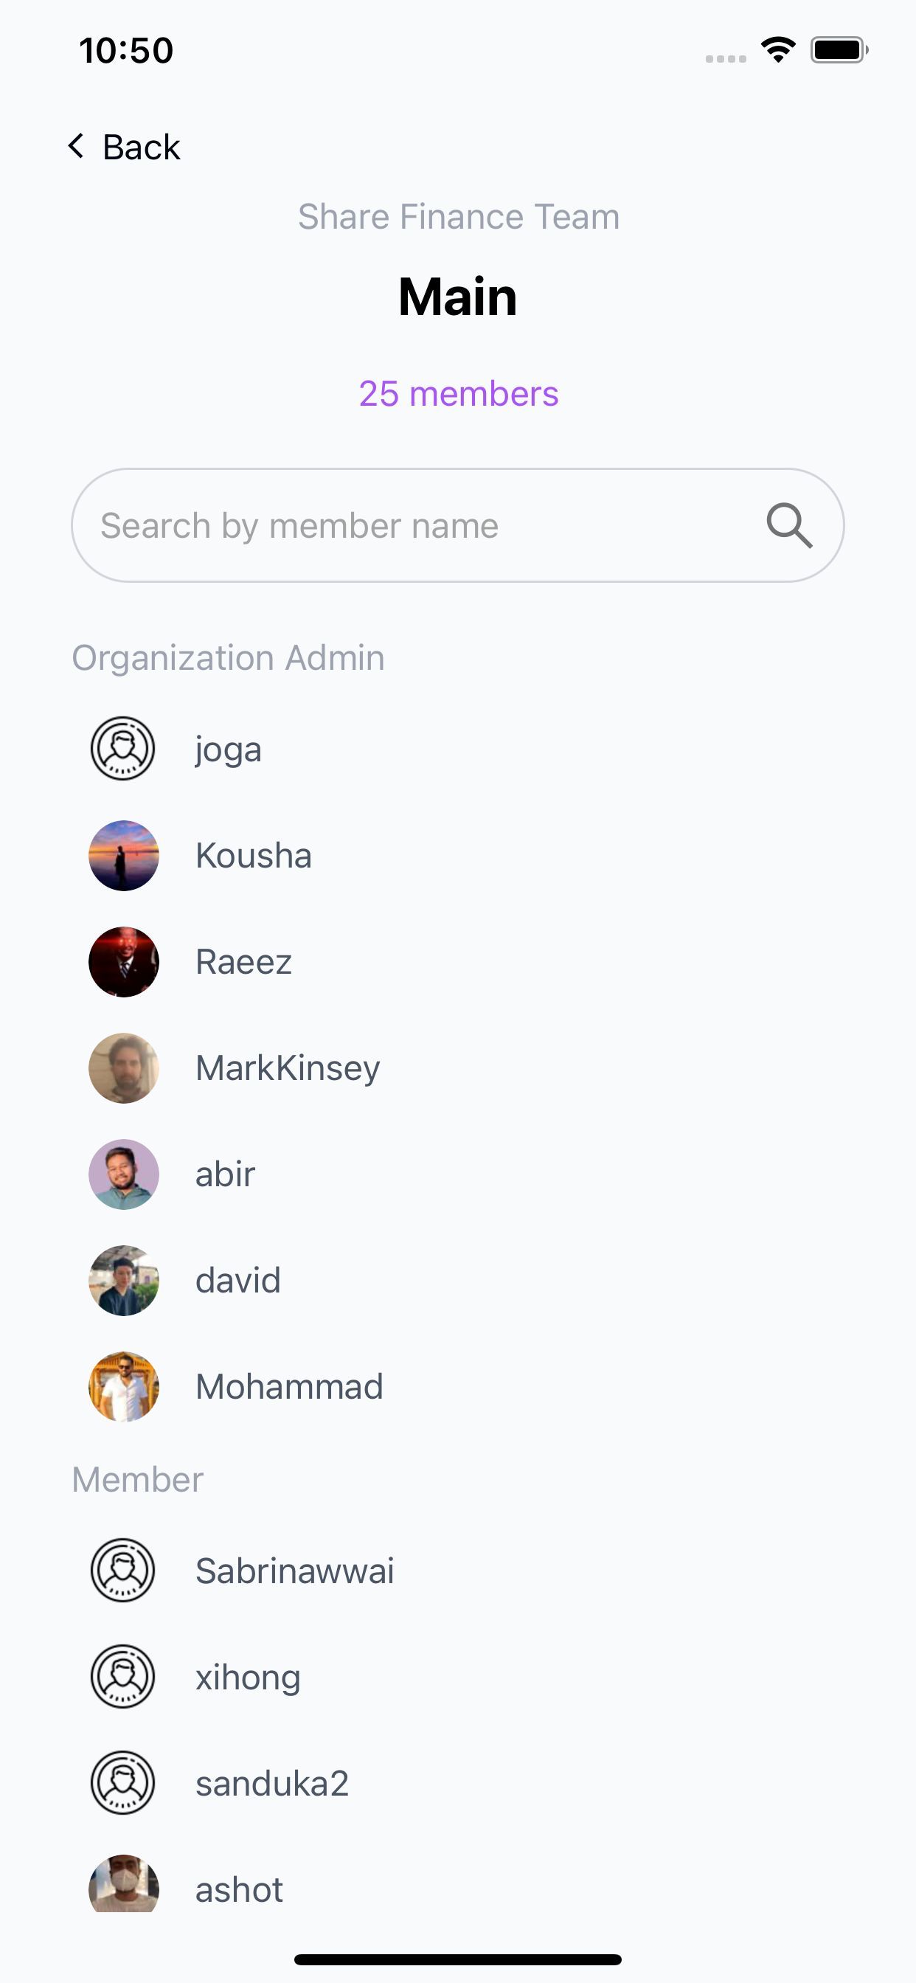View MarkKinsey's profile photo
The height and width of the screenshot is (1983, 916).
point(123,1067)
